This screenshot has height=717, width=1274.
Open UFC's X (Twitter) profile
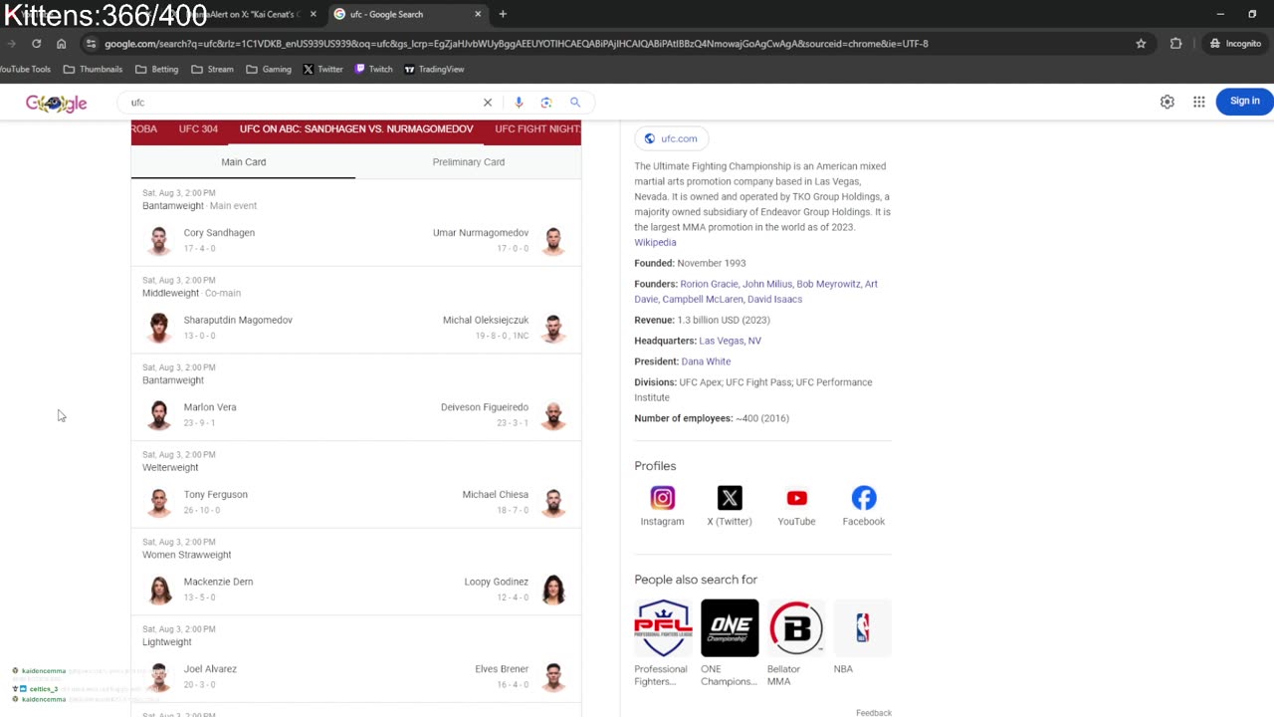[x=730, y=506]
